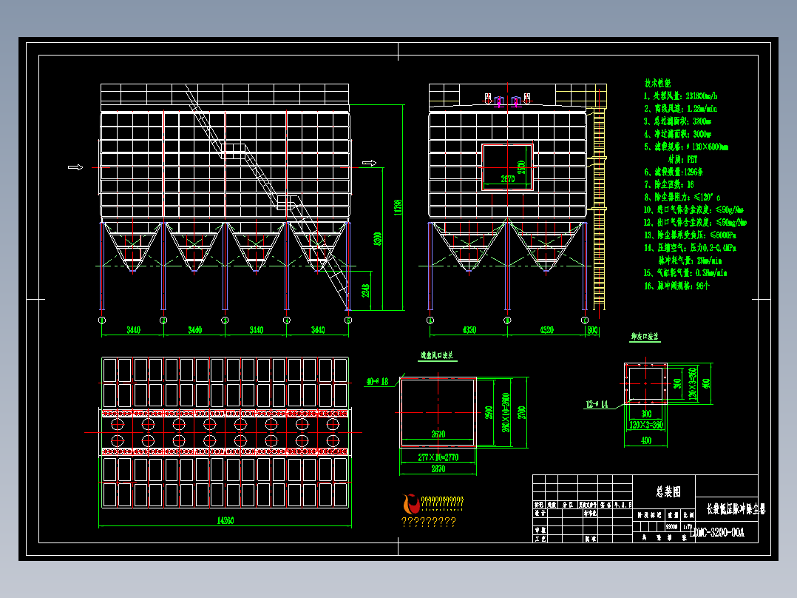797x598 pixels.
Task: Select the 长袋低压脉冲除尘器 name text
Action: 736,508
